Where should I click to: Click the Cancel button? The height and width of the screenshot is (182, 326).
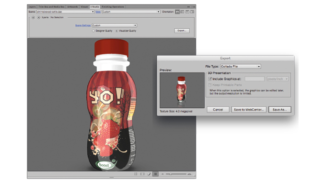point(218,110)
